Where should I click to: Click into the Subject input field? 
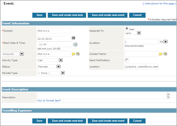click(x=54, y=30)
